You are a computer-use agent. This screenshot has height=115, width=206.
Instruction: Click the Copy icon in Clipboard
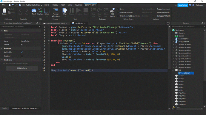click(x=10, y=12)
